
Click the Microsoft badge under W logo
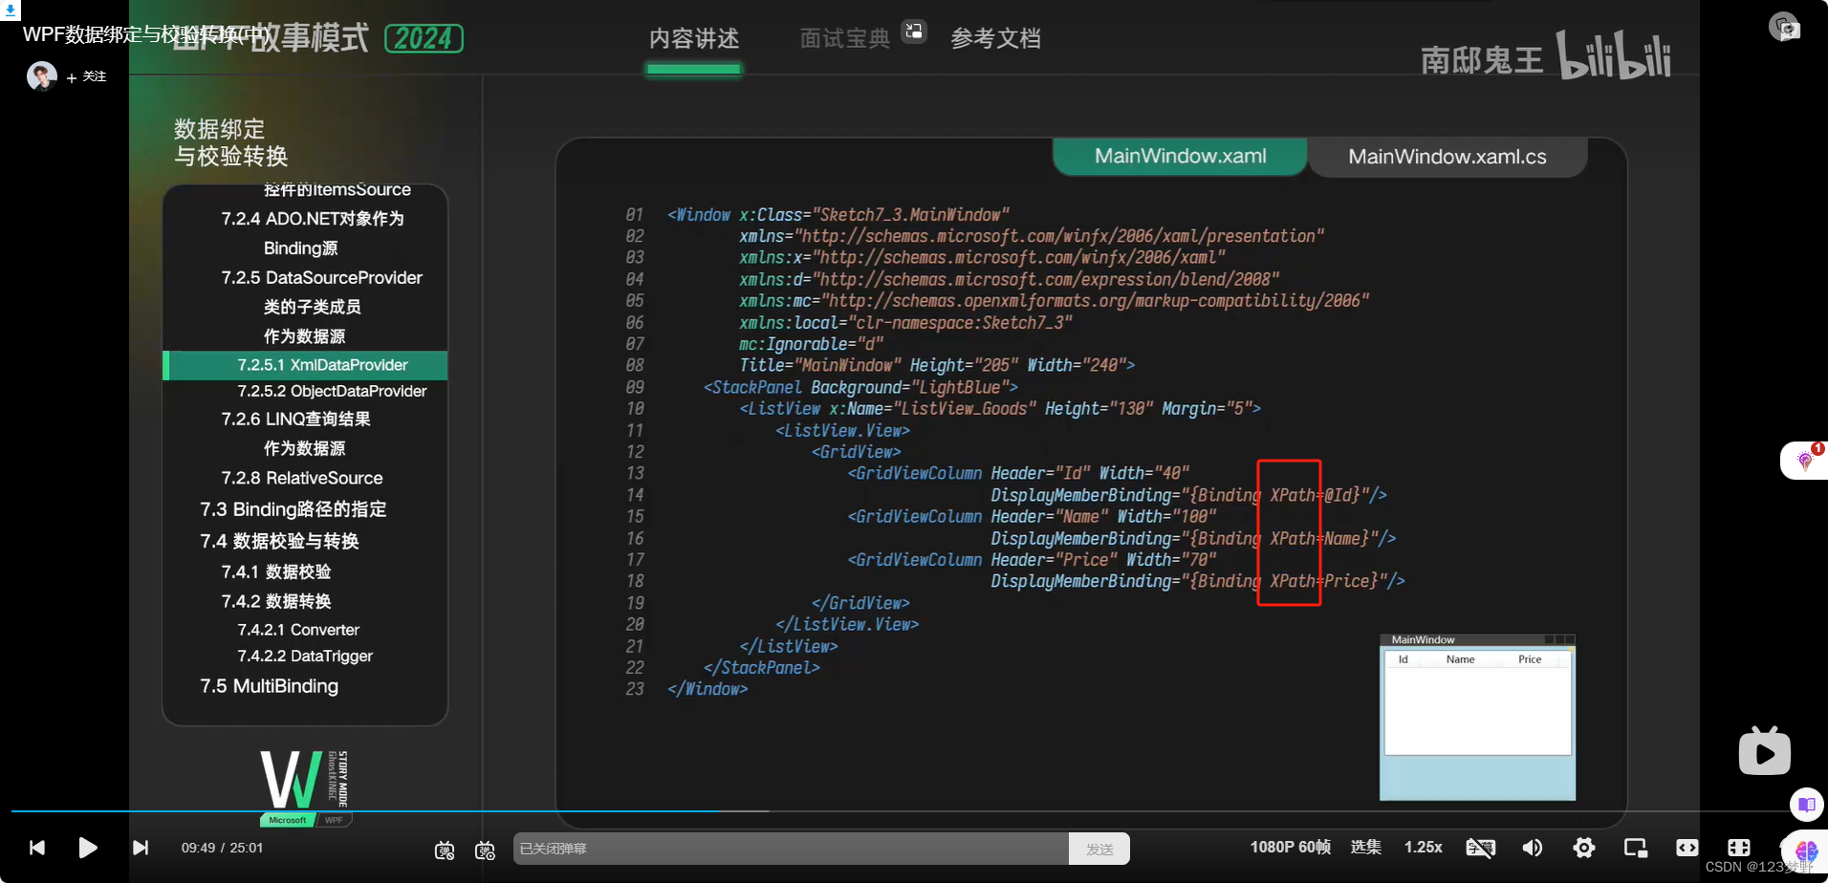[287, 820]
